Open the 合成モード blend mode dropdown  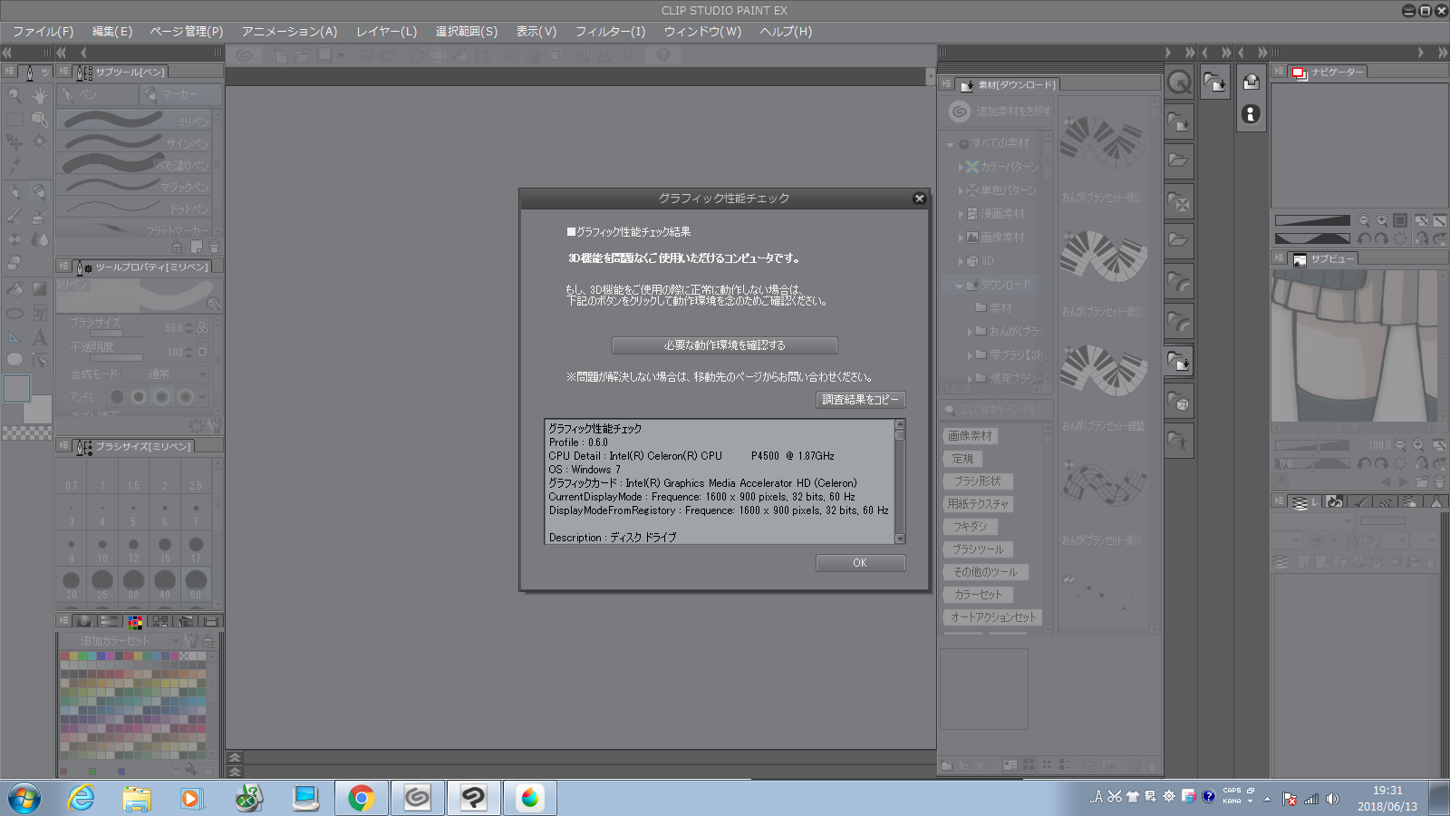(165, 374)
